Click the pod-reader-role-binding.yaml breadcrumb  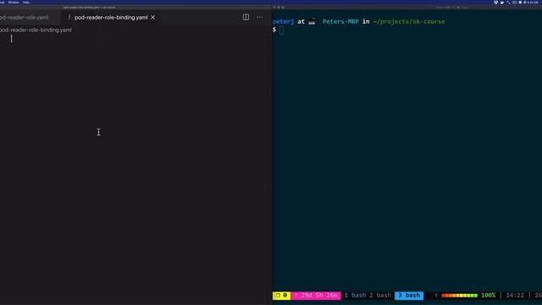[36, 30]
